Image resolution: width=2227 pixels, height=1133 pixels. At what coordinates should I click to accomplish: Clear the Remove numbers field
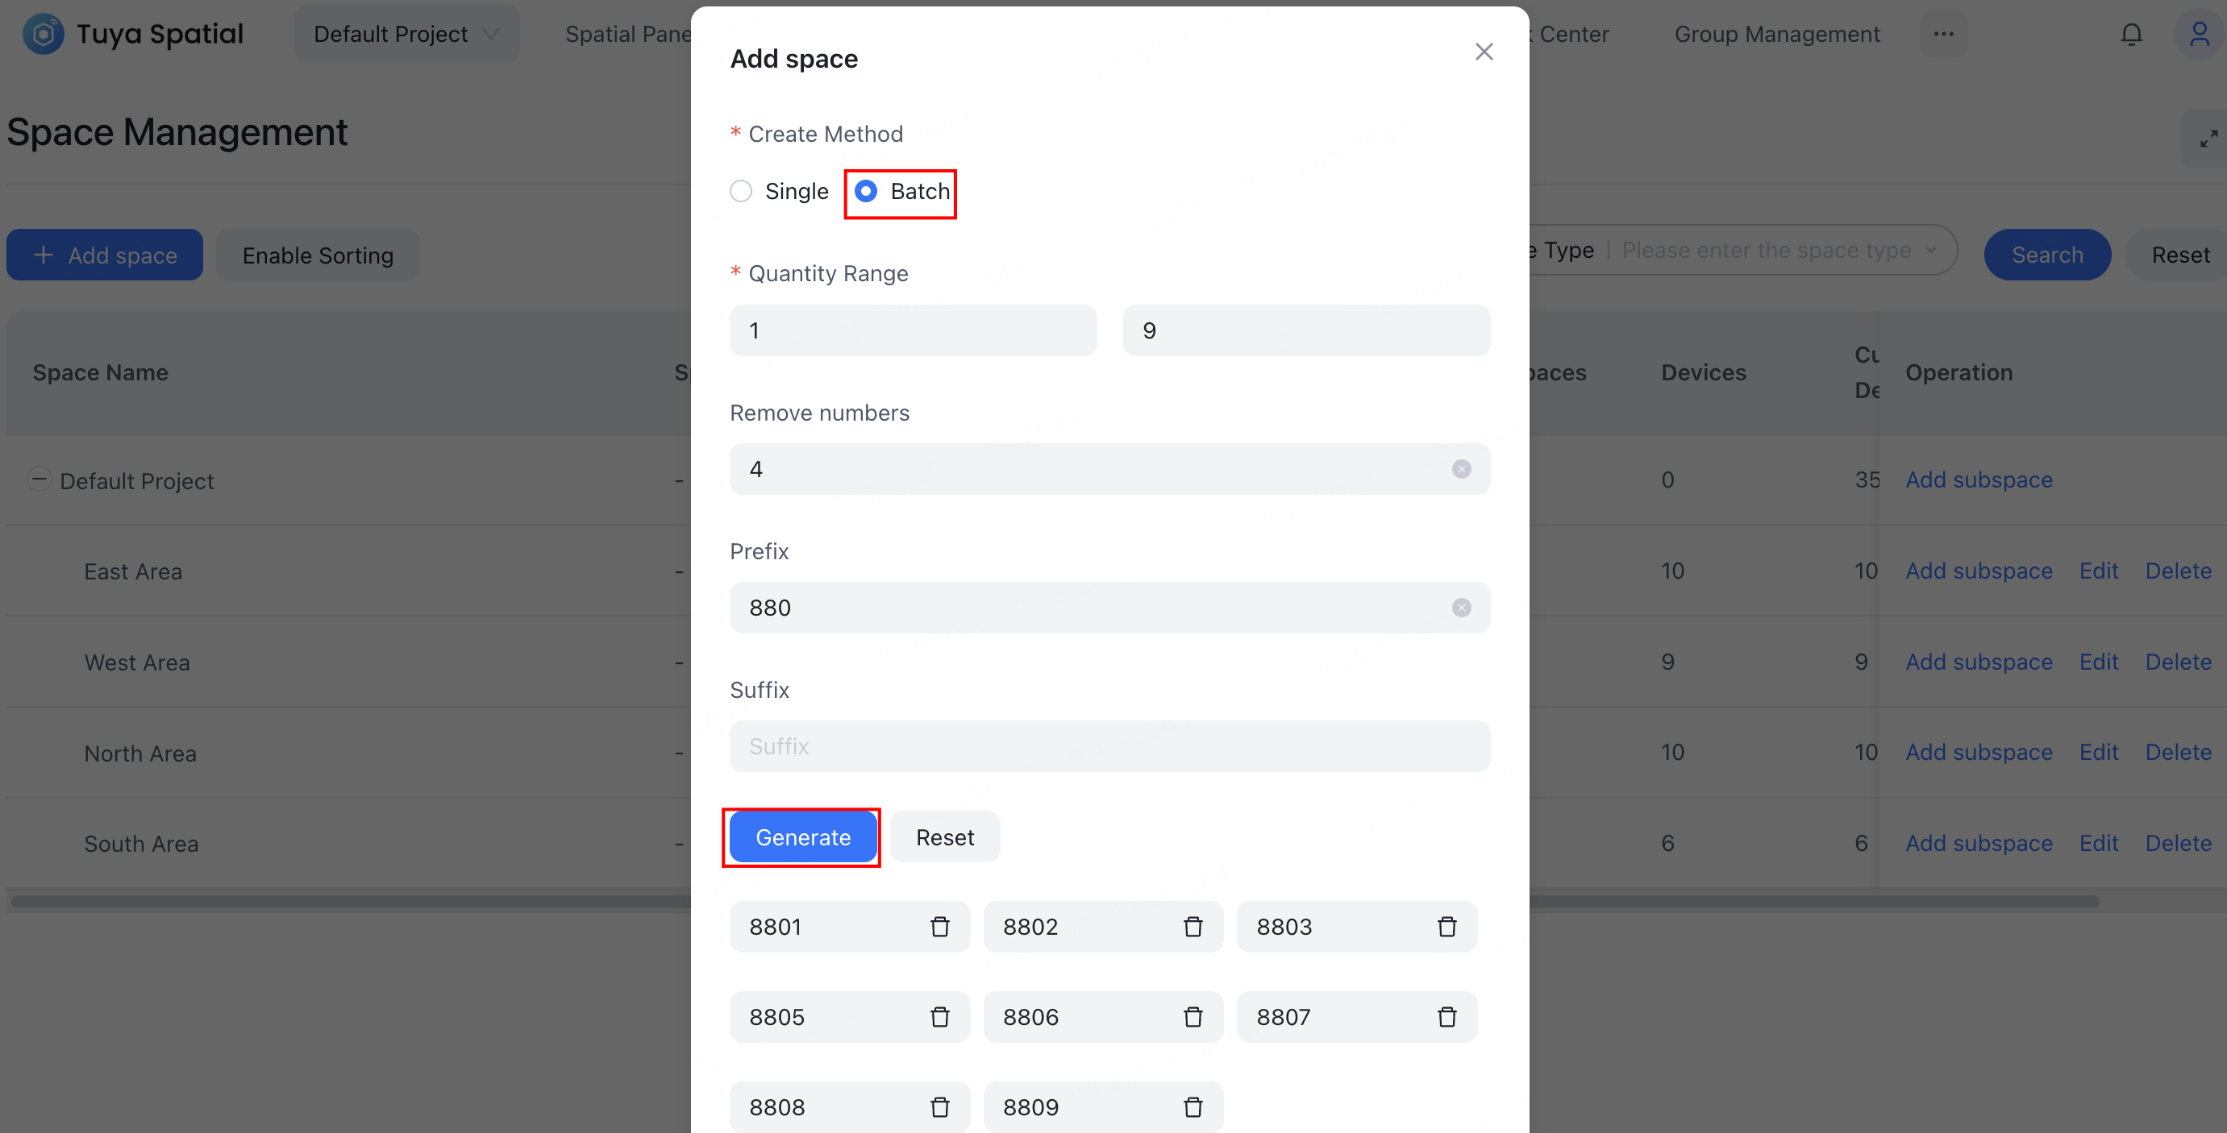(x=1461, y=469)
